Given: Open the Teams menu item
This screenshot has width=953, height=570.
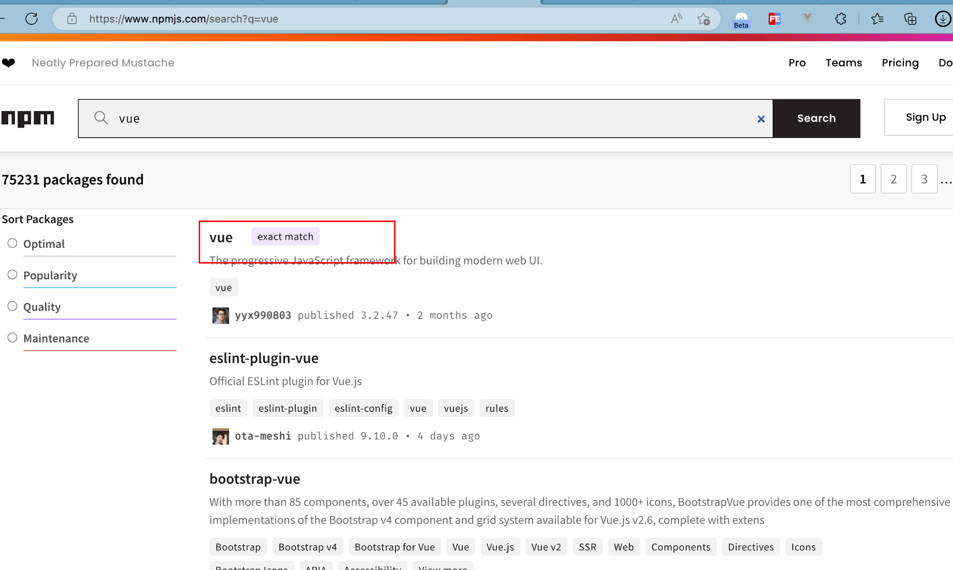Looking at the screenshot, I should (844, 63).
